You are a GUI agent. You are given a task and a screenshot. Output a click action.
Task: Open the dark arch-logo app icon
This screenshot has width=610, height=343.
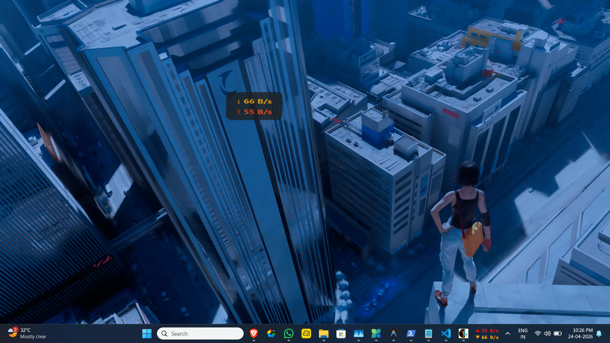point(394,333)
